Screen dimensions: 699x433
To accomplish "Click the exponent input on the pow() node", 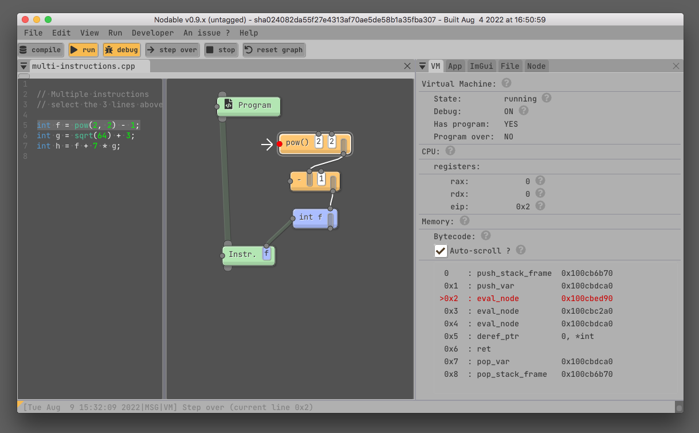I will coord(332,141).
